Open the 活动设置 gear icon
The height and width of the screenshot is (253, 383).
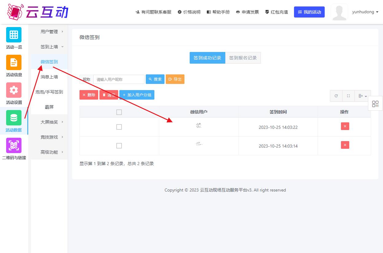[14, 90]
